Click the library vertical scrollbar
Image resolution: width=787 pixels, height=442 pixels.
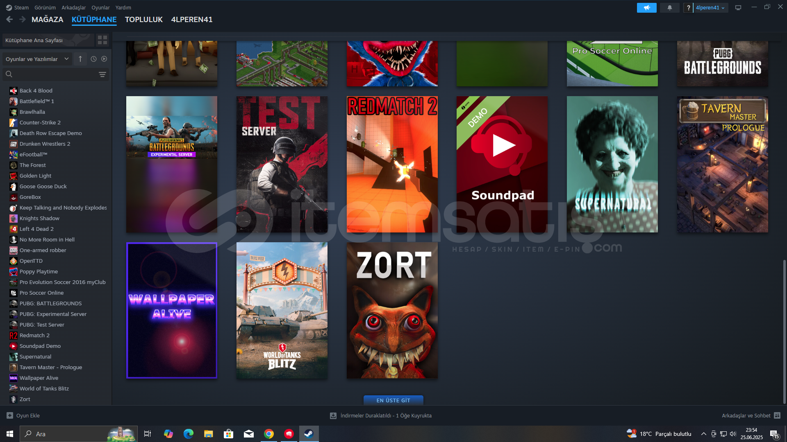784,331
